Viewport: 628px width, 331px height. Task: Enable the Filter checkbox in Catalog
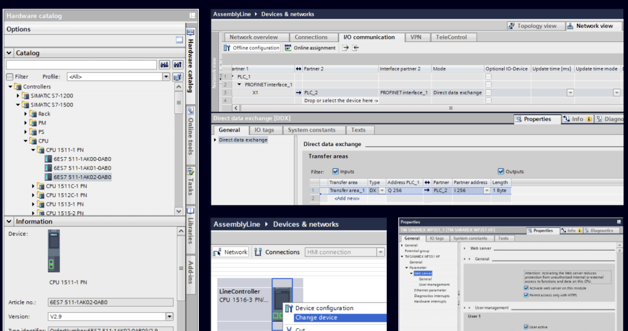9,77
